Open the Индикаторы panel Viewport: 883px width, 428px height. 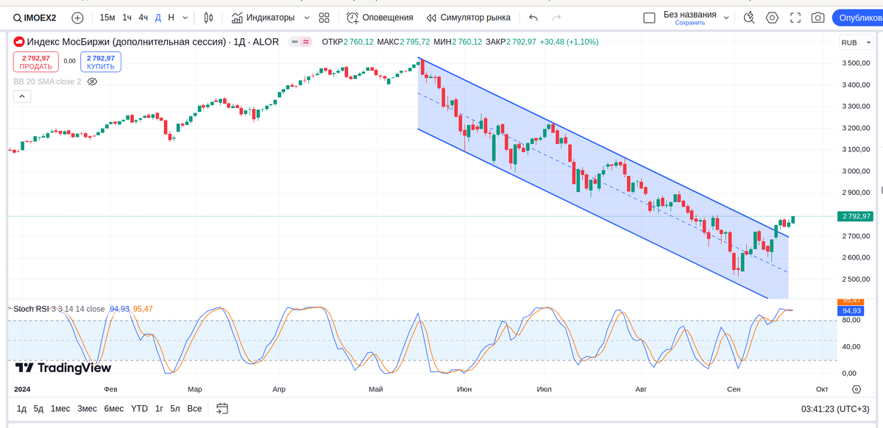tap(263, 17)
